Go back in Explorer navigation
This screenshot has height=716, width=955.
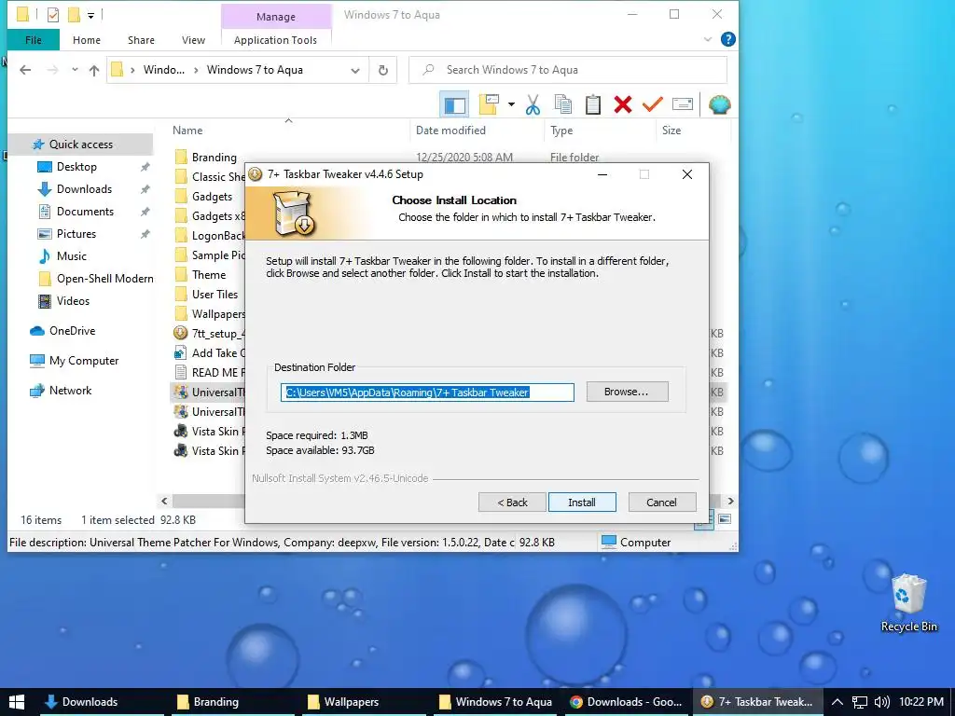pos(25,70)
